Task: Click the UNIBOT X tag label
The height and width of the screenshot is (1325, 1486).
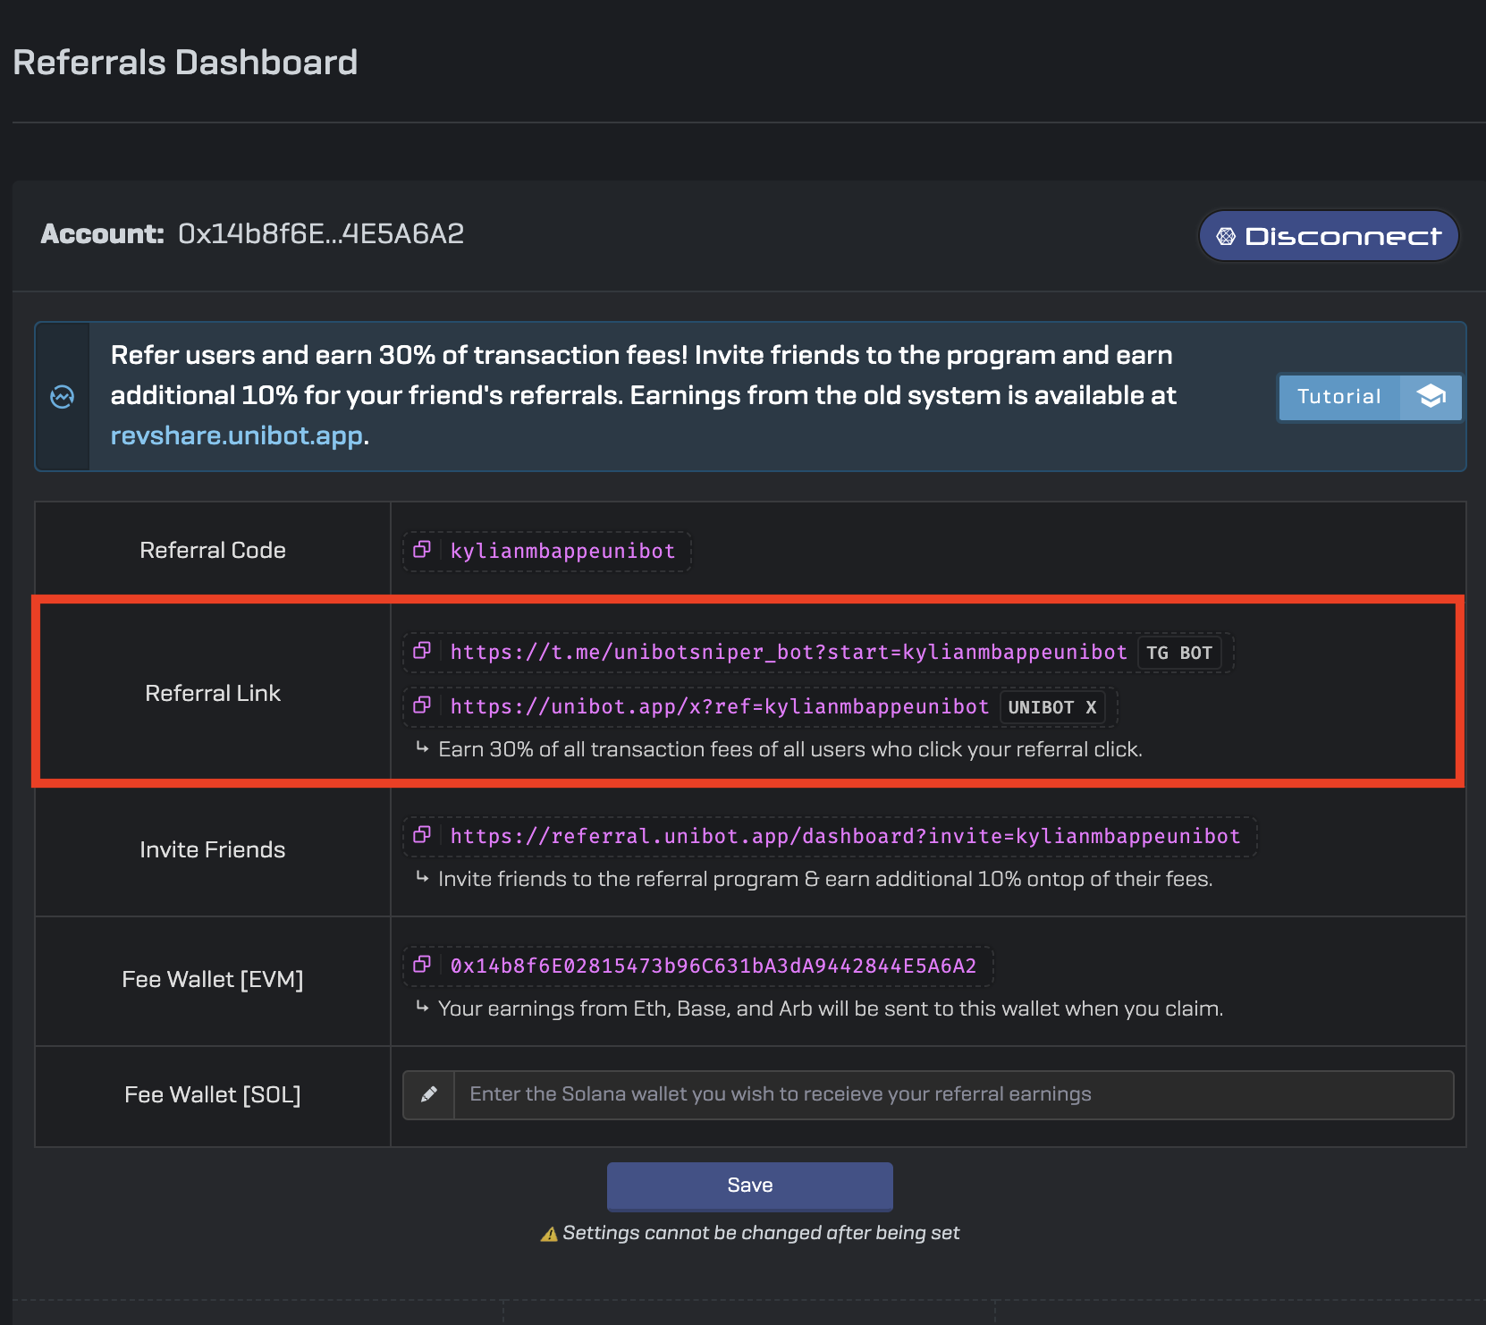Action: (1051, 707)
